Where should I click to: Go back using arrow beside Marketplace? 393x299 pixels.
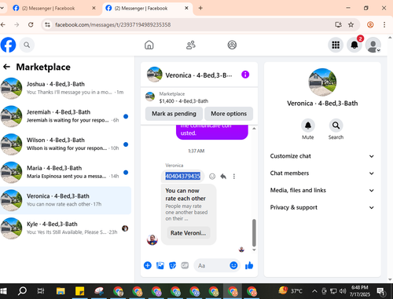6,67
